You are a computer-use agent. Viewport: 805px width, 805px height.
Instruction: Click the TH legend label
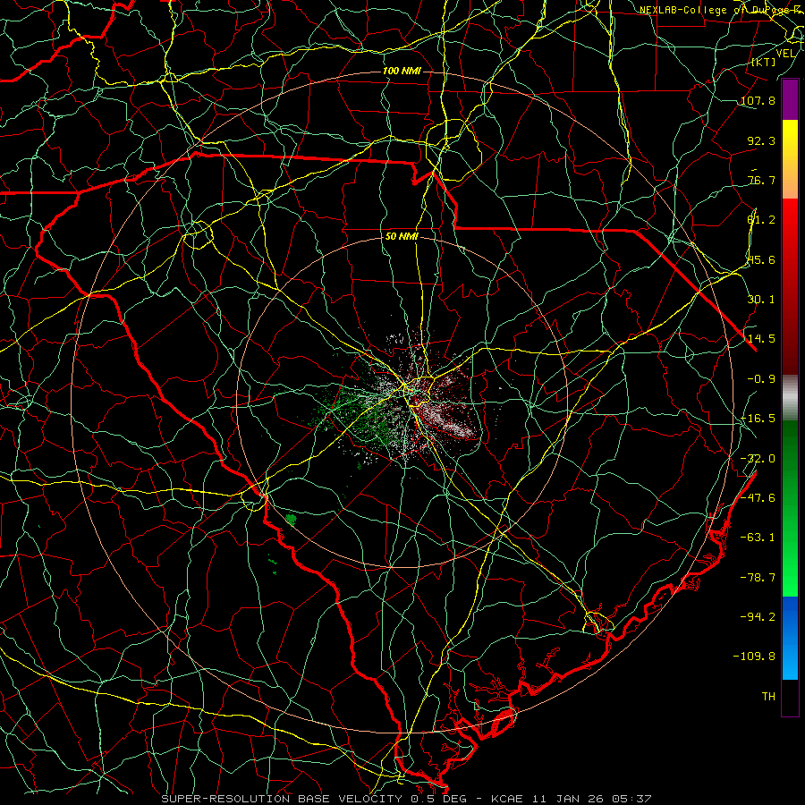pyautogui.click(x=768, y=697)
